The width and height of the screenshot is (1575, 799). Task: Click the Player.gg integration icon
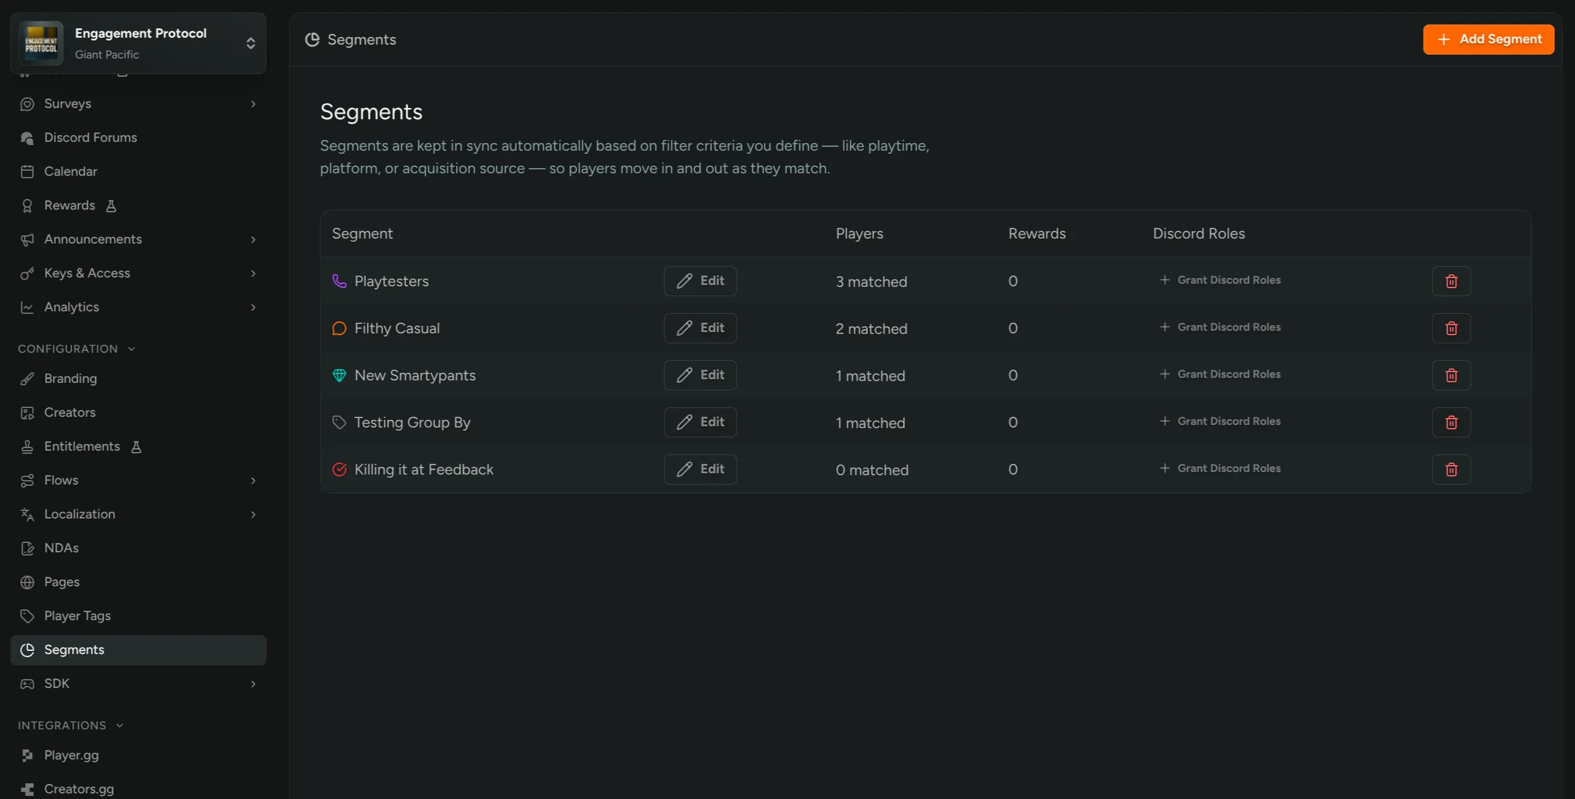(x=27, y=756)
